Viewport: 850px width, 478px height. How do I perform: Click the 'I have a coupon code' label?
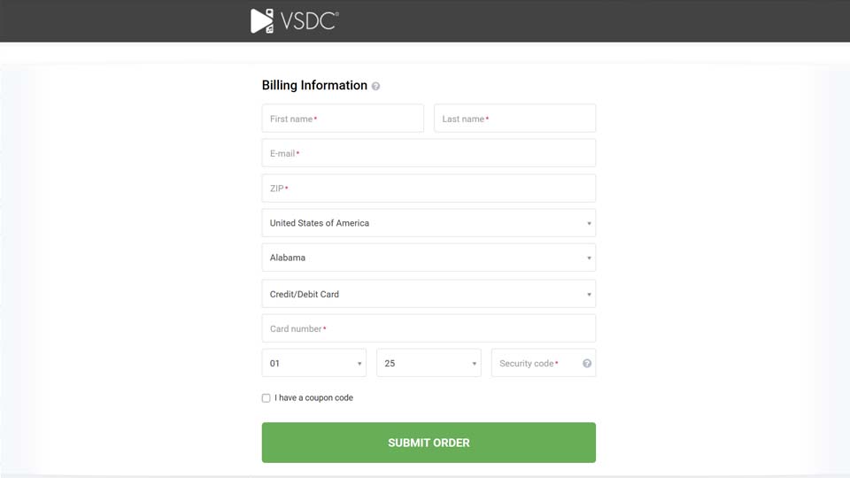(x=313, y=398)
